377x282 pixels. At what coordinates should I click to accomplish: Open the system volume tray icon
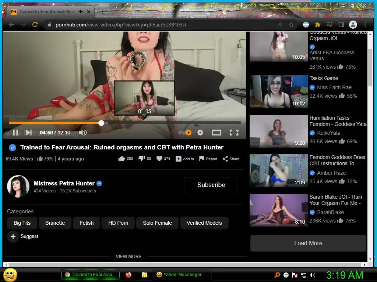click(x=313, y=275)
